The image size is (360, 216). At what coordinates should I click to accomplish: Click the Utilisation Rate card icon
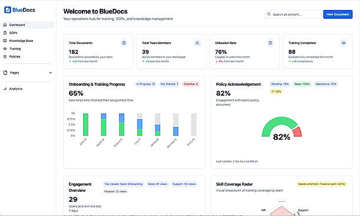coord(270,43)
